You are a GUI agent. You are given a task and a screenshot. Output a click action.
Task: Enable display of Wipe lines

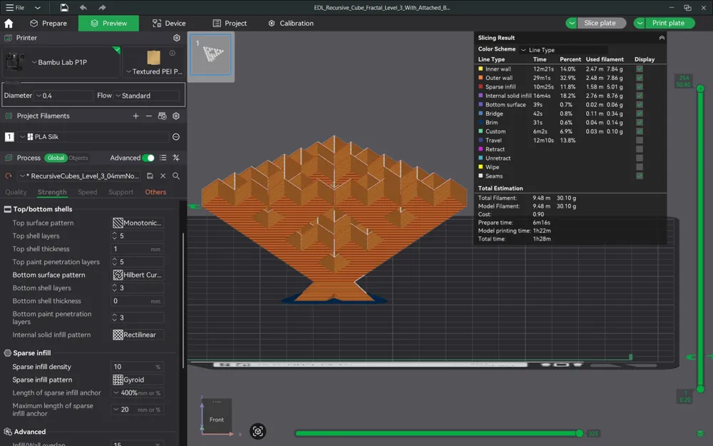click(x=640, y=167)
